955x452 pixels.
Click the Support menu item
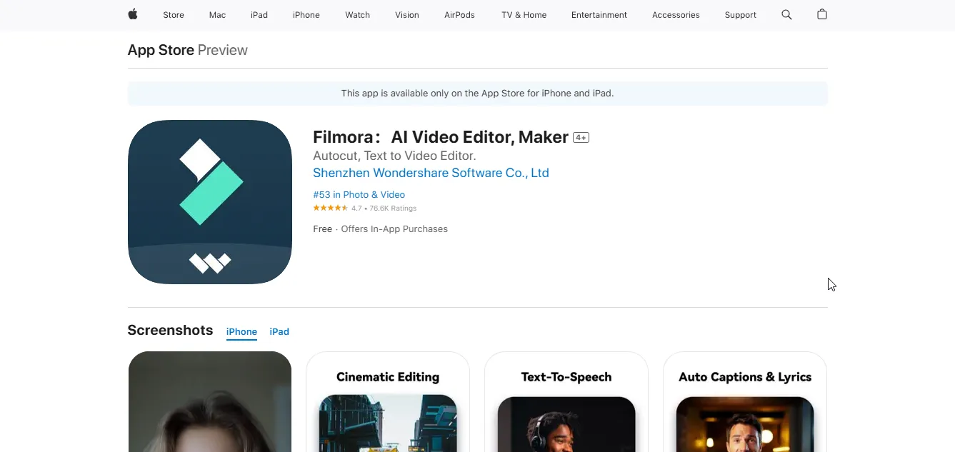(740, 14)
